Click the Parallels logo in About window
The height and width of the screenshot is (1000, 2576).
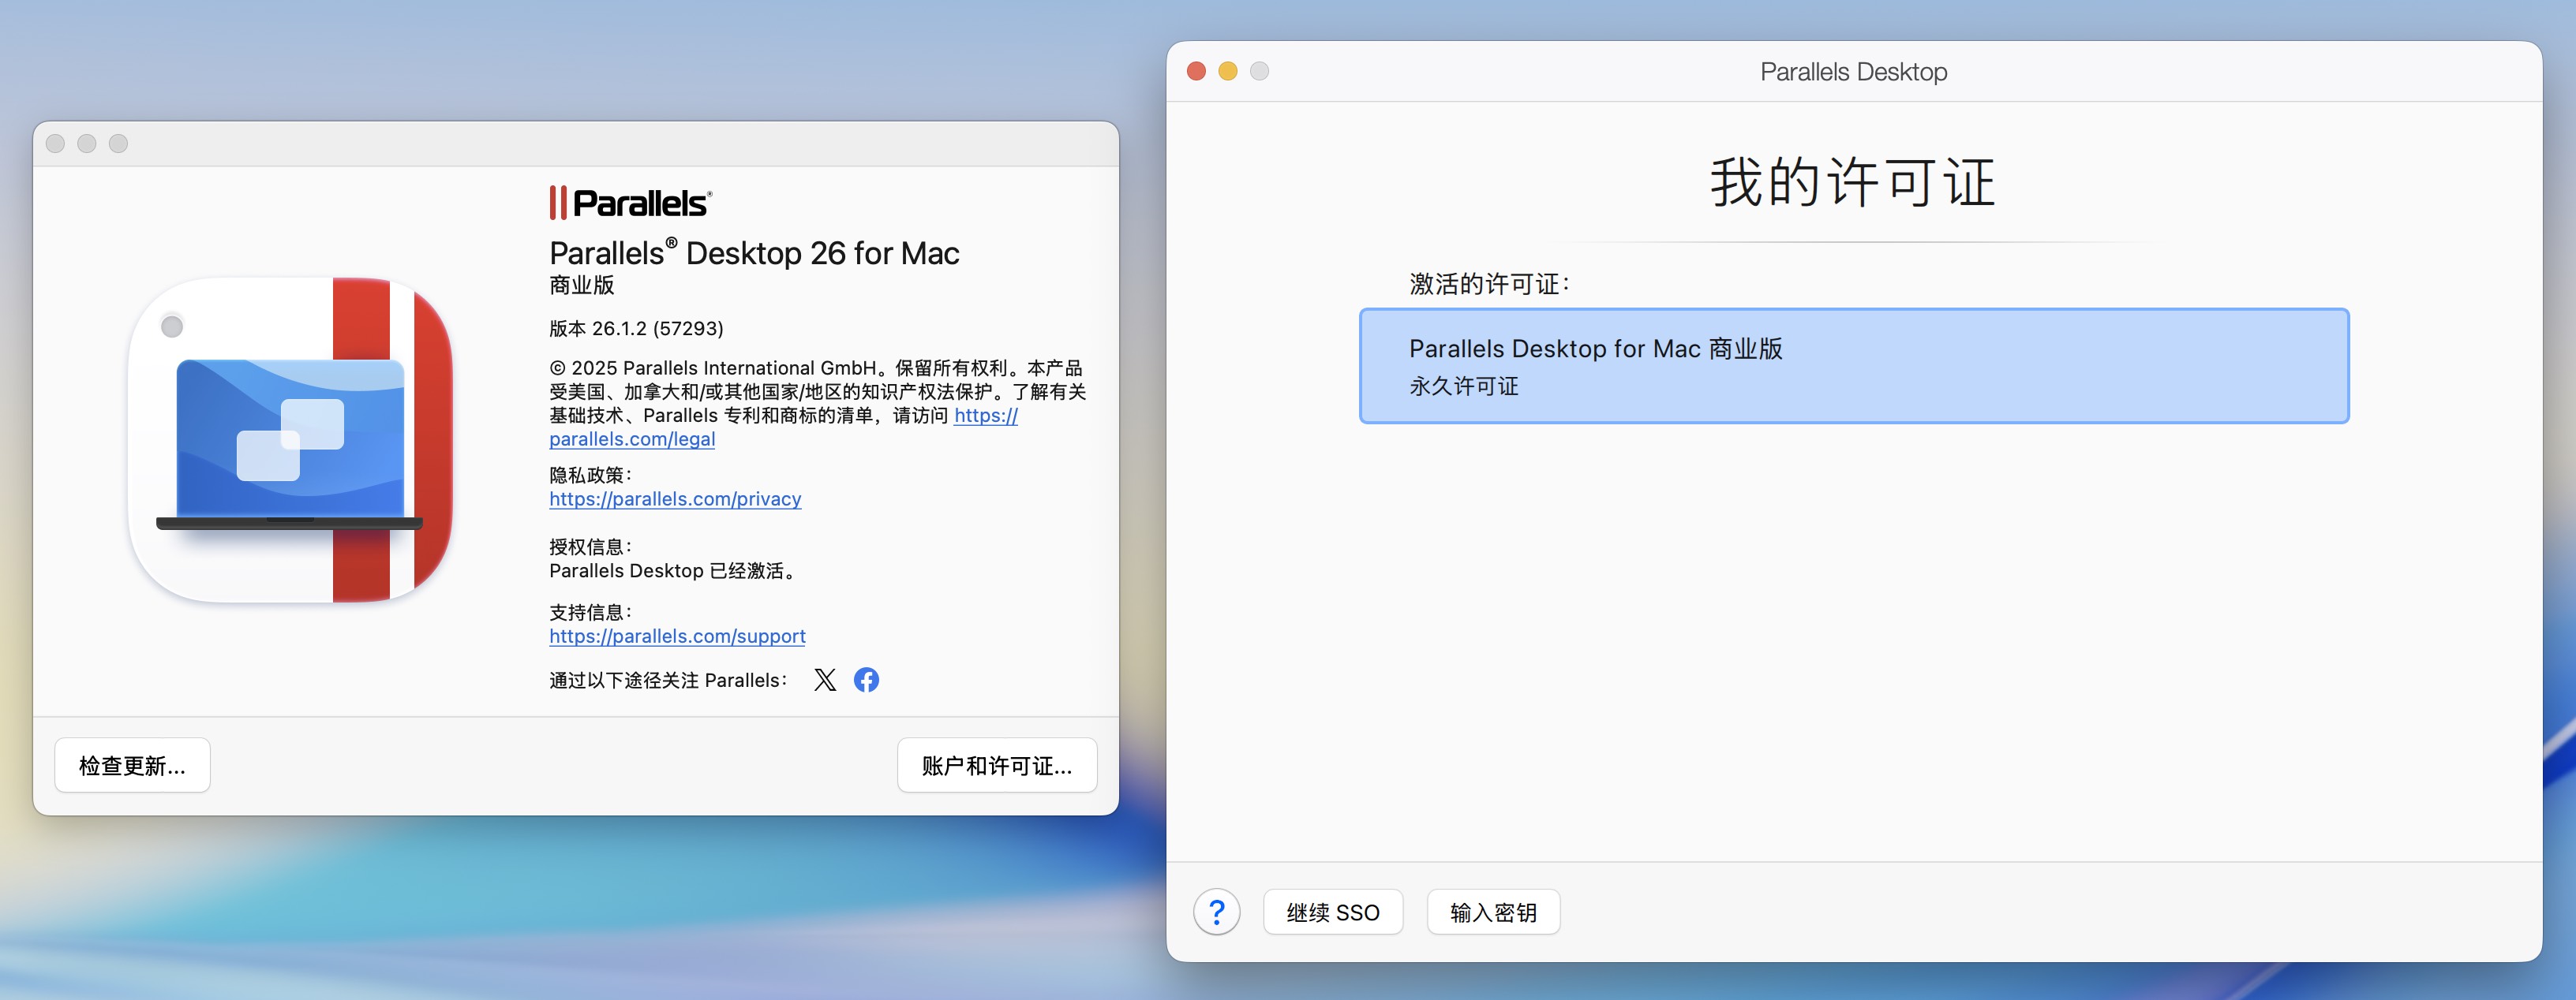click(630, 203)
